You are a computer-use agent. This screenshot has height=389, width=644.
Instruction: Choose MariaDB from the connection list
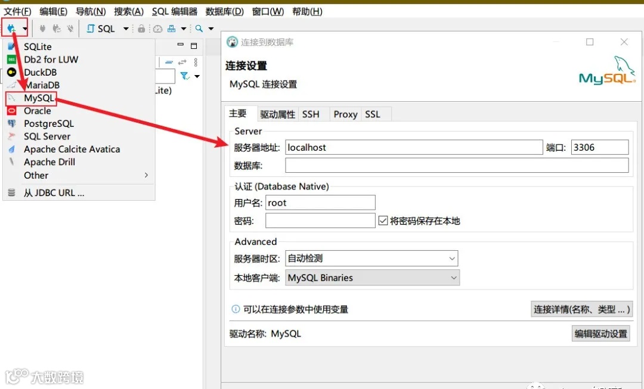(x=79, y=85)
